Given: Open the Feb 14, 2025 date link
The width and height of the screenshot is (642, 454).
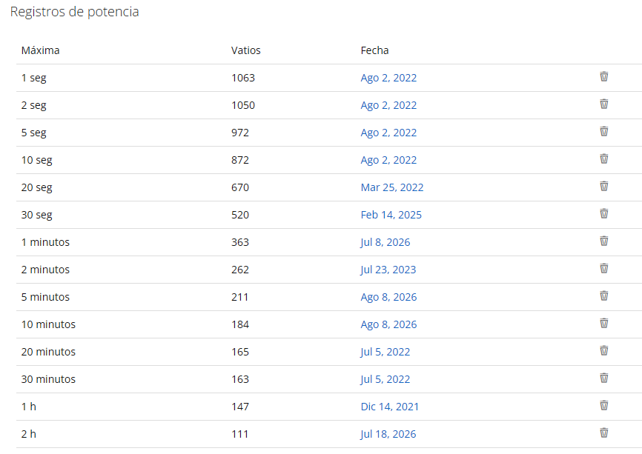Looking at the screenshot, I should pyautogui.click(x=391, y=215).
